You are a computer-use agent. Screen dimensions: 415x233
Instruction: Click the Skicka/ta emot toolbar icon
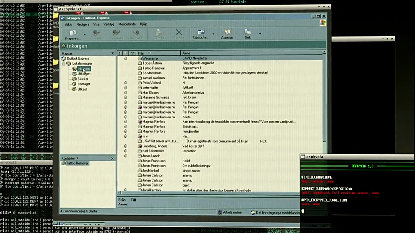[201, 32]
